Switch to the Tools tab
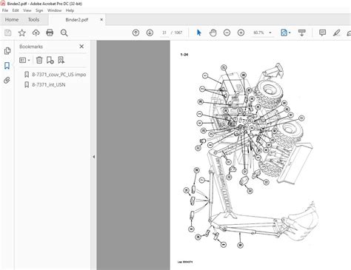This screenshot has width=351, height=270. coord(33,19)
